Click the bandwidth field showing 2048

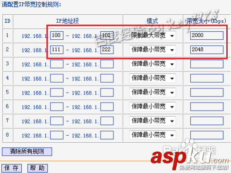coord(207,50)
